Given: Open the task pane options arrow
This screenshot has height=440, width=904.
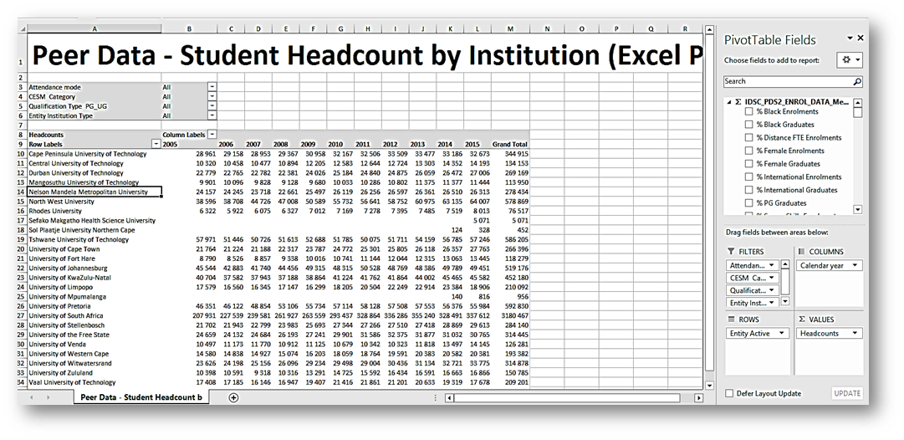Looking at the screenshot, I should 850,38.
